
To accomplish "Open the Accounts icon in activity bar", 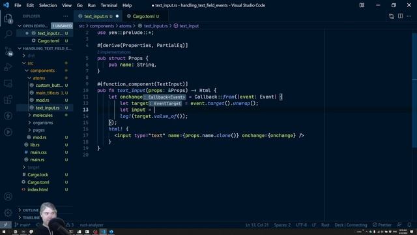I will [x=8, y=196].
